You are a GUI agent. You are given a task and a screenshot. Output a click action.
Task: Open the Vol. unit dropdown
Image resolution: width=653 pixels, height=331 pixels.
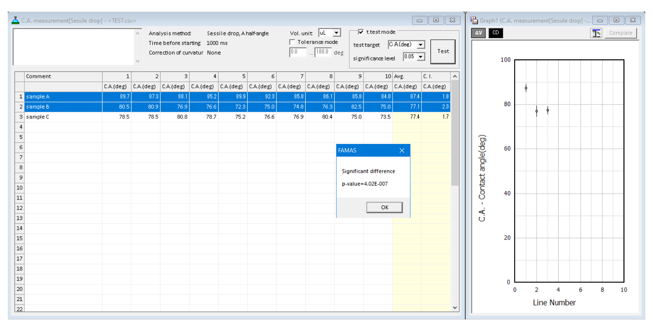coord(337,33)
